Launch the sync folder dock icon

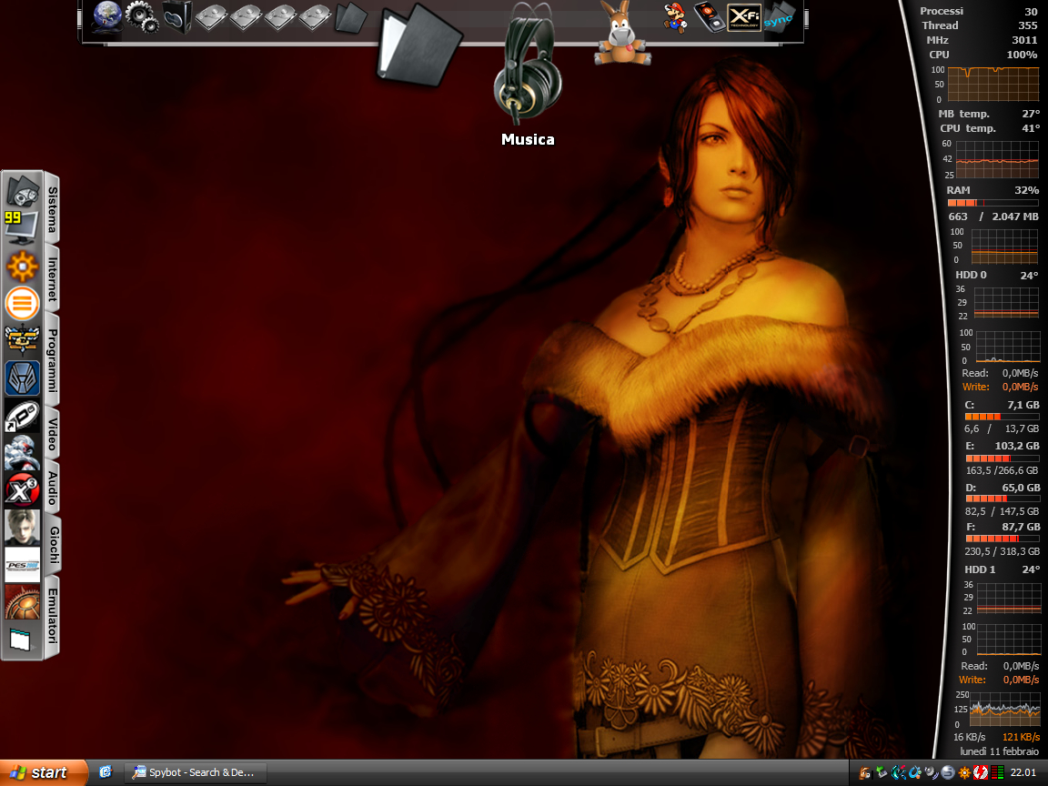click(779, 16)
